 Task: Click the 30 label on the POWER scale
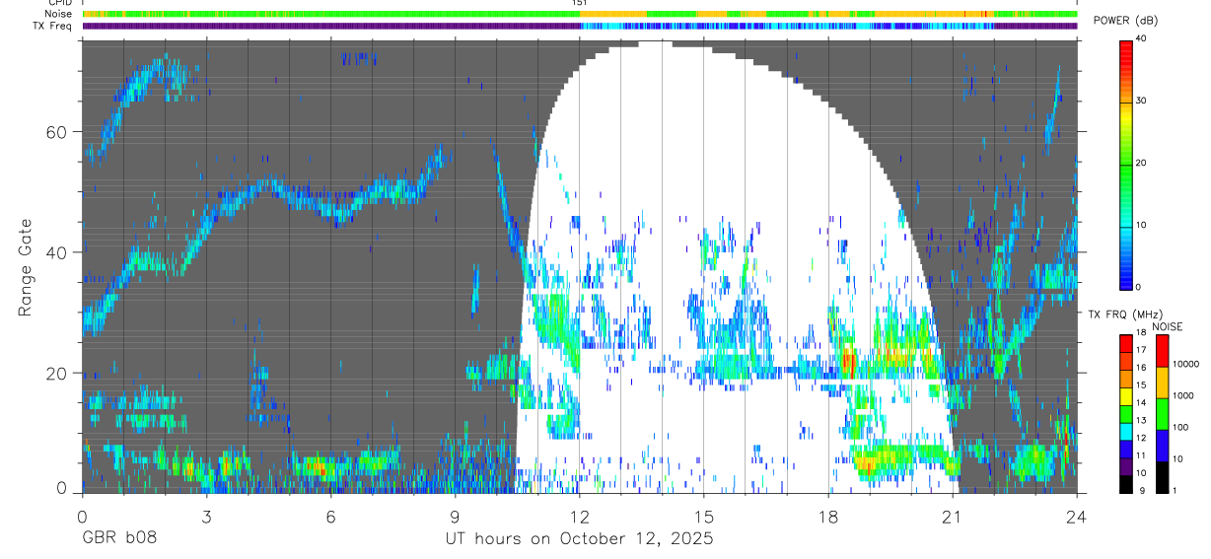(1141, 101)
